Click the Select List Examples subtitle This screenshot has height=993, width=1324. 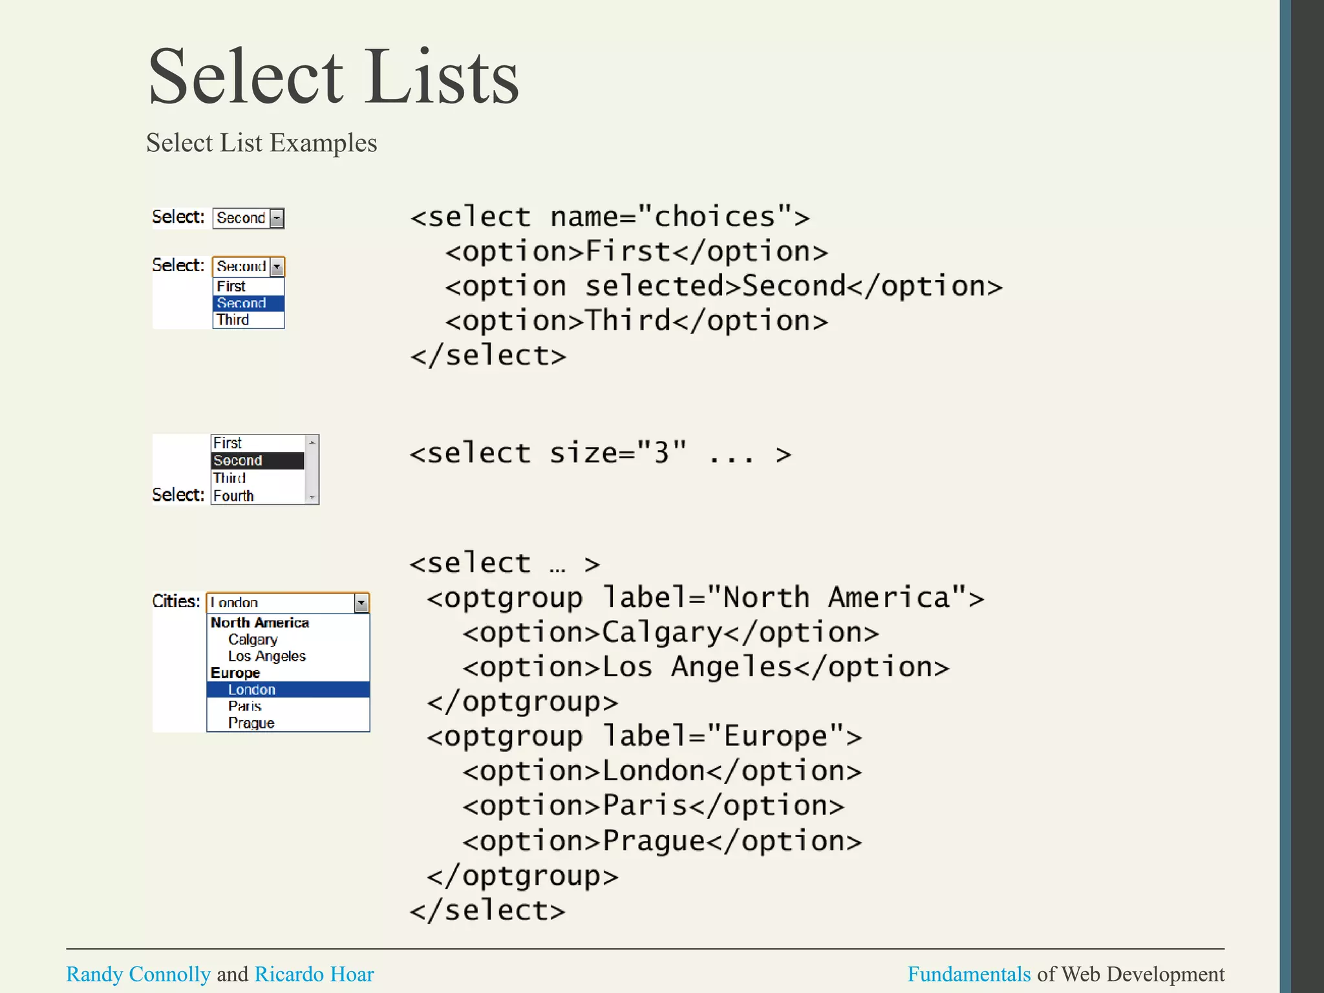coord(261,143)
